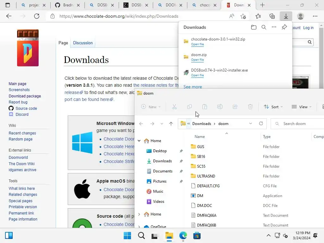Open the Edge profile avatar

tap(301, 16)
